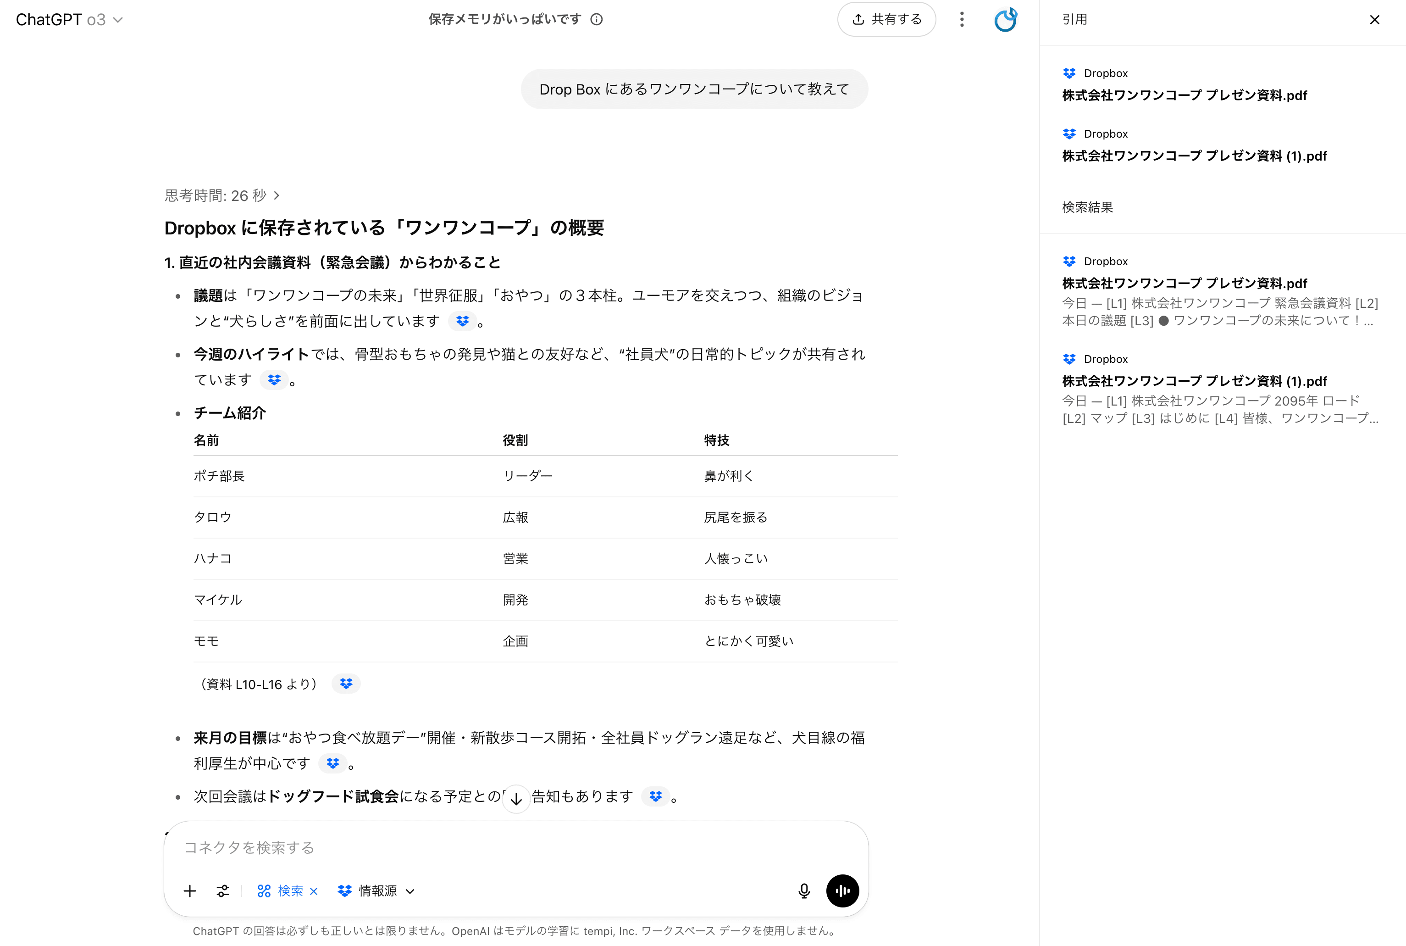The image size is (1406, 946).
Task: Click Dropbox citation icon after チーム紹介 table
Action: tap(346, 684)
